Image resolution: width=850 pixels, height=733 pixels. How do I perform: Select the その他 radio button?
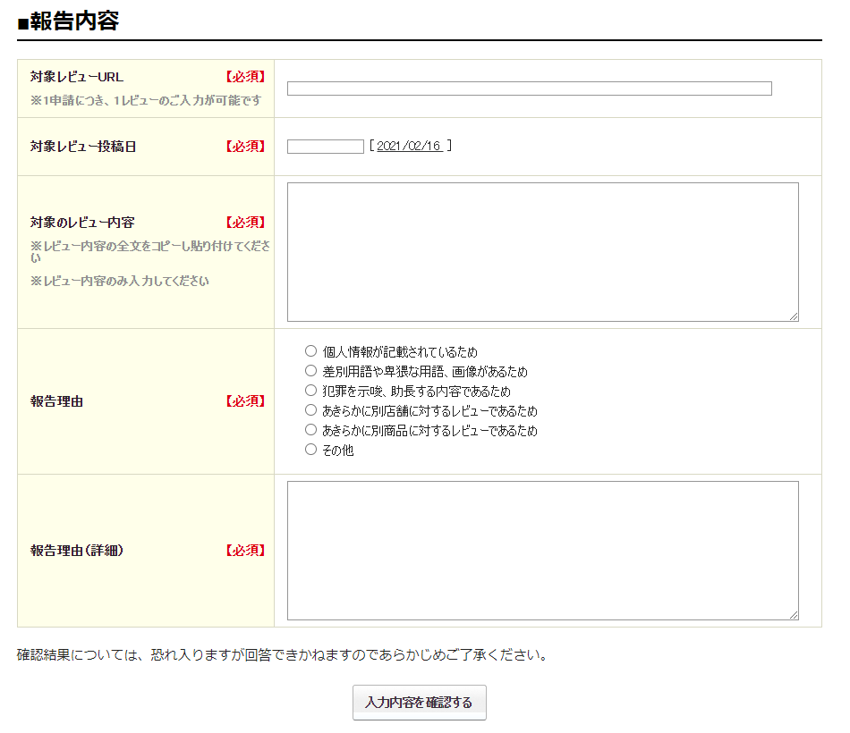click(311, 450)
